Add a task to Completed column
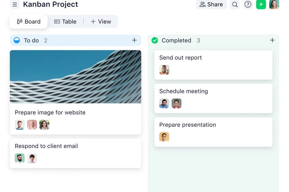The height and width of the screenshot is (192, 289). (272, 40)
